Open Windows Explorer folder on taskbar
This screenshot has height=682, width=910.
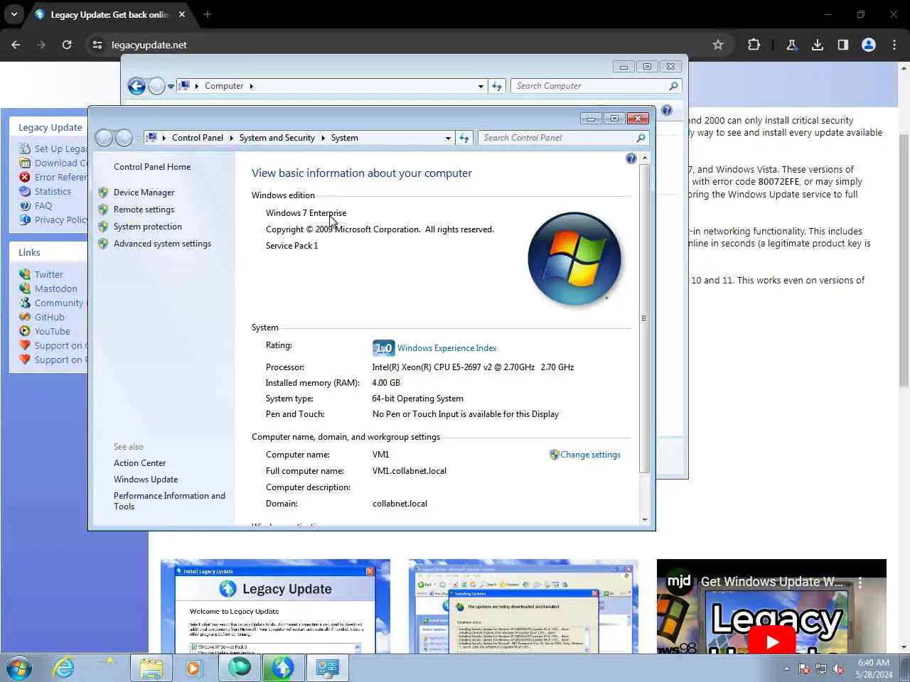151,668
